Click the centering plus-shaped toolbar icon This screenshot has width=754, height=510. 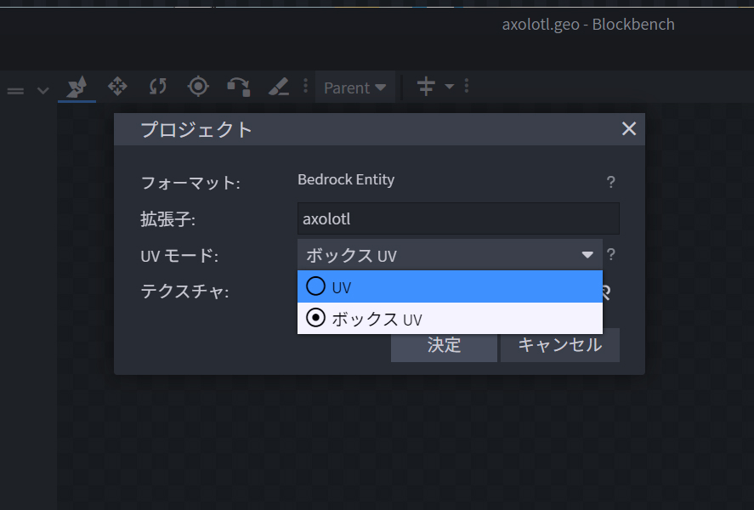tap(426, 87)
